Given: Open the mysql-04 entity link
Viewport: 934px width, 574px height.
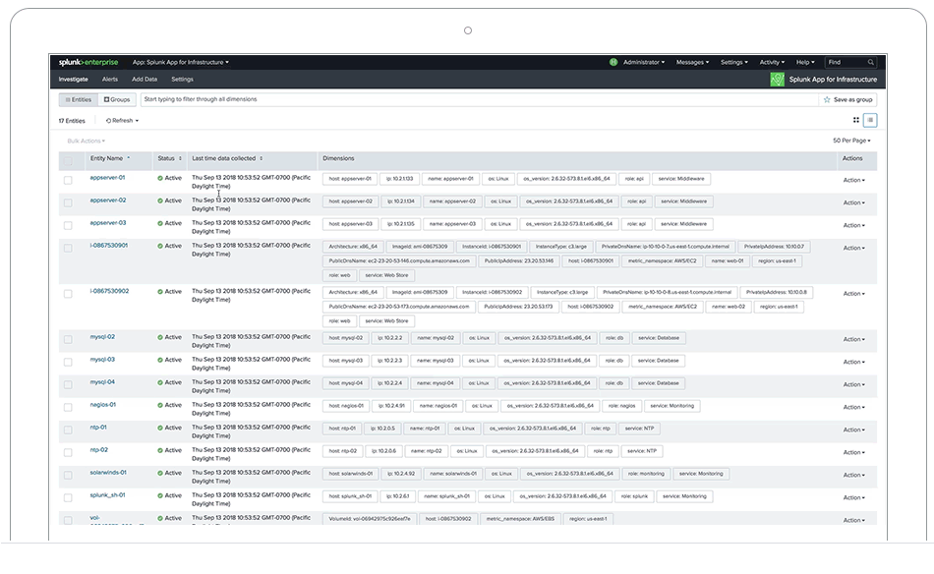Looking at the screenshot, I should point(102,382).
